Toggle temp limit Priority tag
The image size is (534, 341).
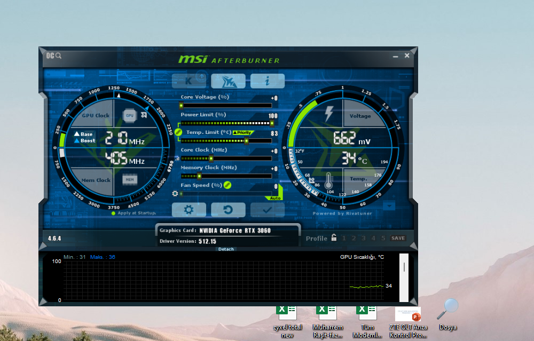point(243,132)
